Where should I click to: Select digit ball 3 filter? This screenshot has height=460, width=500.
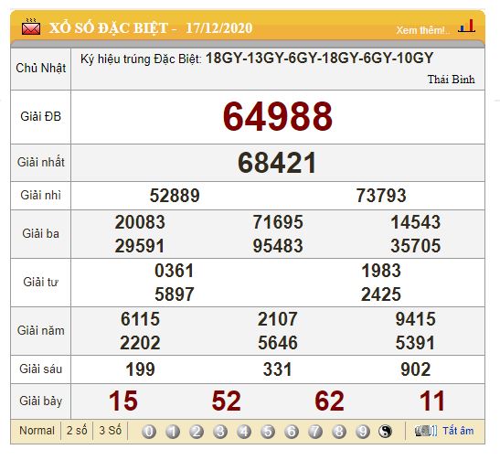point(220,432)
